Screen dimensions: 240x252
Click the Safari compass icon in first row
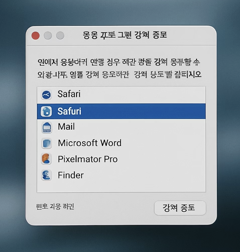(46, 95)
